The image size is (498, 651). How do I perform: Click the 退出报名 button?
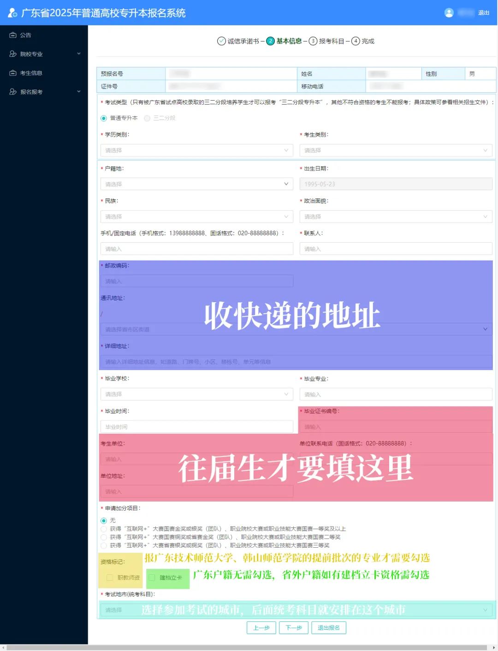coord(329,628)
